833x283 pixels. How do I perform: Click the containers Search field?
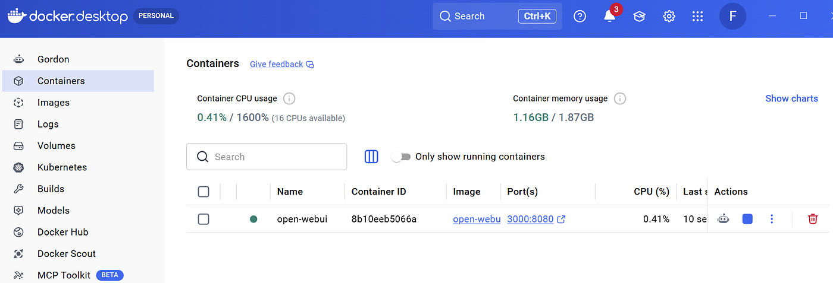[267, 157]
